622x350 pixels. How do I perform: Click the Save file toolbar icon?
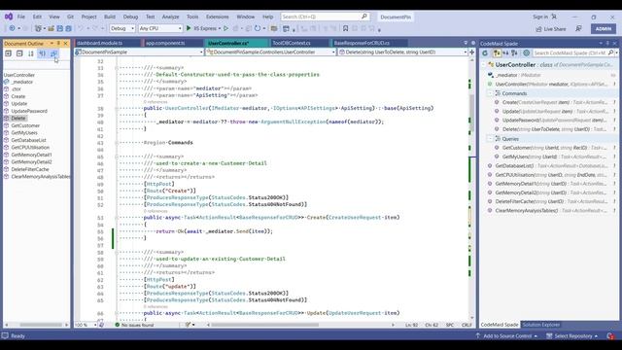[60, 28]
